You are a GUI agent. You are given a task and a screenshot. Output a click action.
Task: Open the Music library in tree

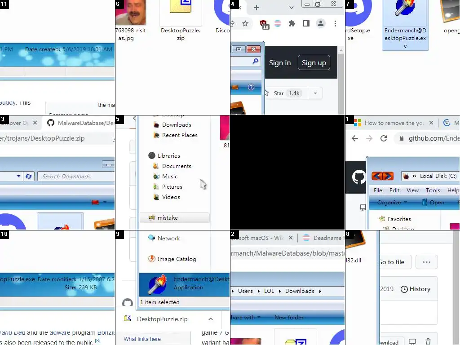coord(165,176)
